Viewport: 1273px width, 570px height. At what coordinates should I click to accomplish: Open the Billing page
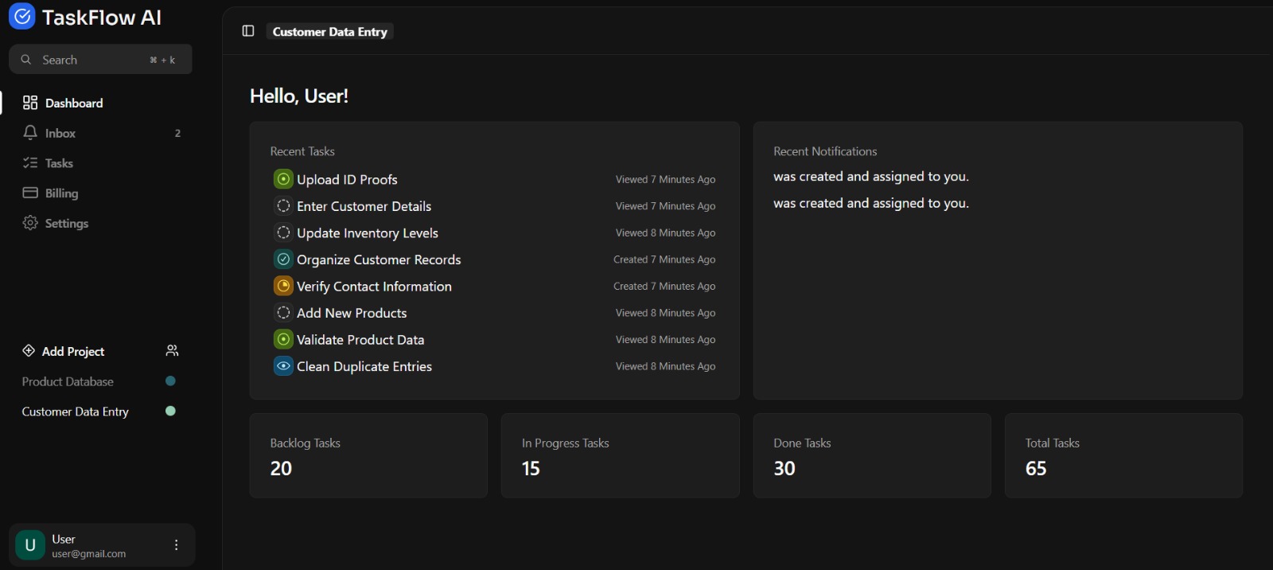coord(61,193)
